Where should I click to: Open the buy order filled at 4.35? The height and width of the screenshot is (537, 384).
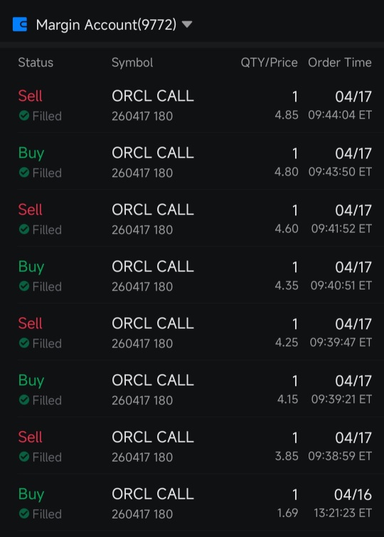(195, 275)
